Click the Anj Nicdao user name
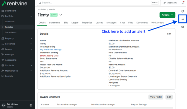 (12, 104)
